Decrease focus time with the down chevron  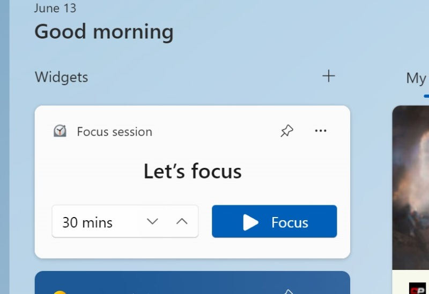coord(153,221)
